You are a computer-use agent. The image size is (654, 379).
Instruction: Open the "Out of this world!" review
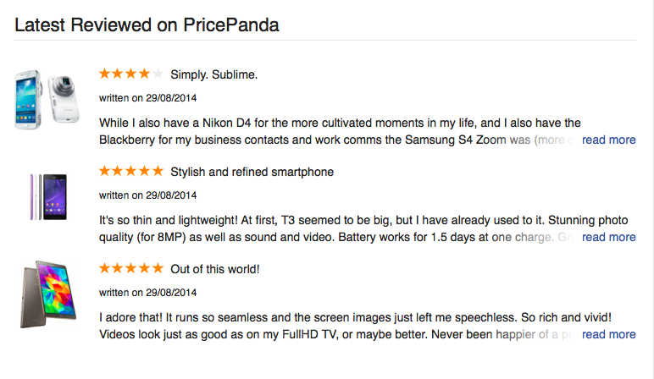pos(214,269)
